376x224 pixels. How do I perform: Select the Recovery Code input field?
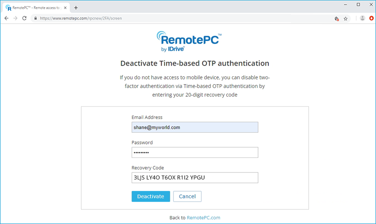pyautogui.click(x=195, y=178)
